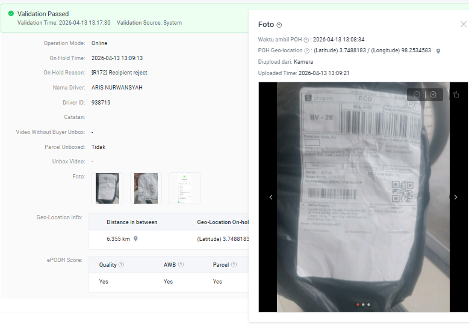This screenshot has width=469, height=328.
Task: Click Geo-Location On-hold column header
Action: pyautogui.click(x=223, y=222)
